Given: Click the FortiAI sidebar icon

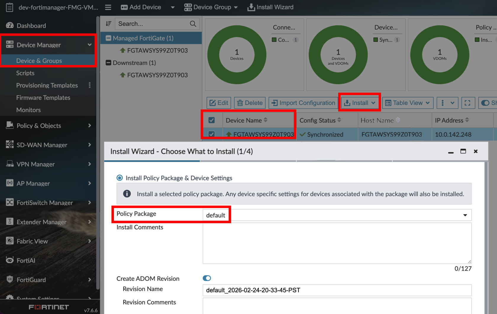Looking at the screenshot, I should click(10, 260).
